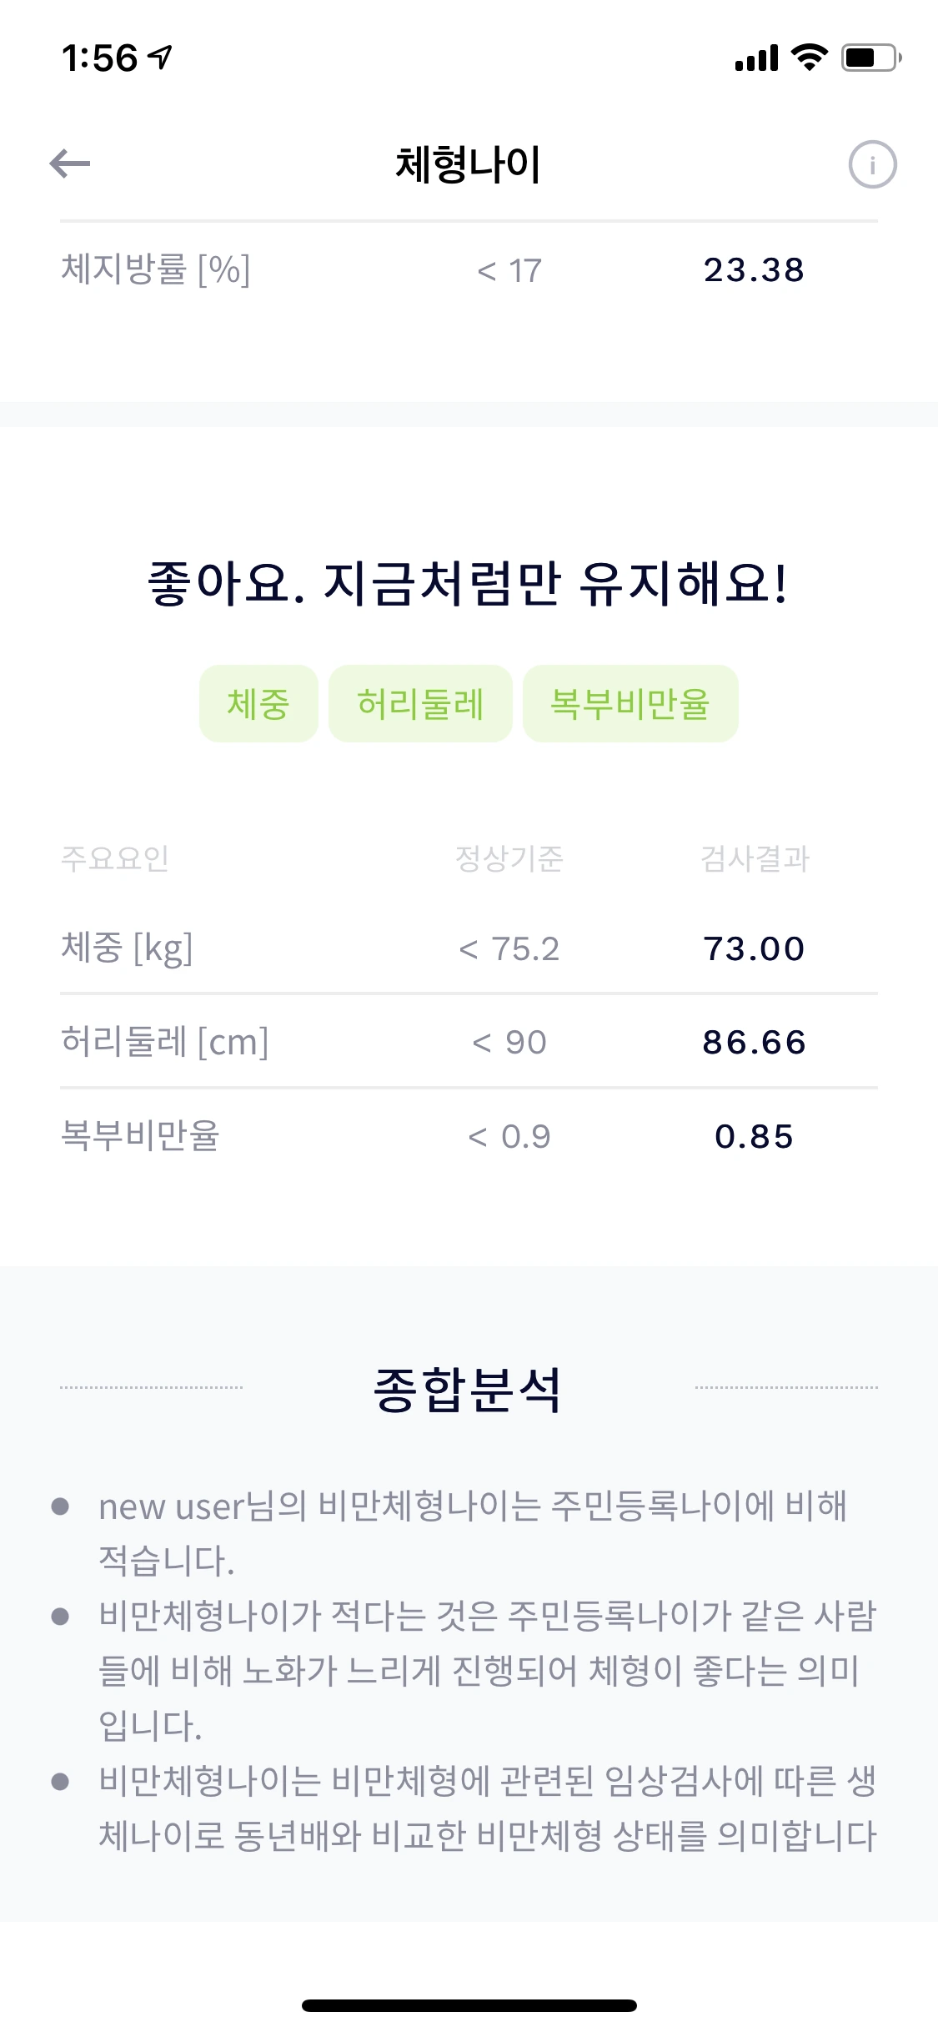
Task: Tap the Wi-Fi status icon
Action: 808,58
